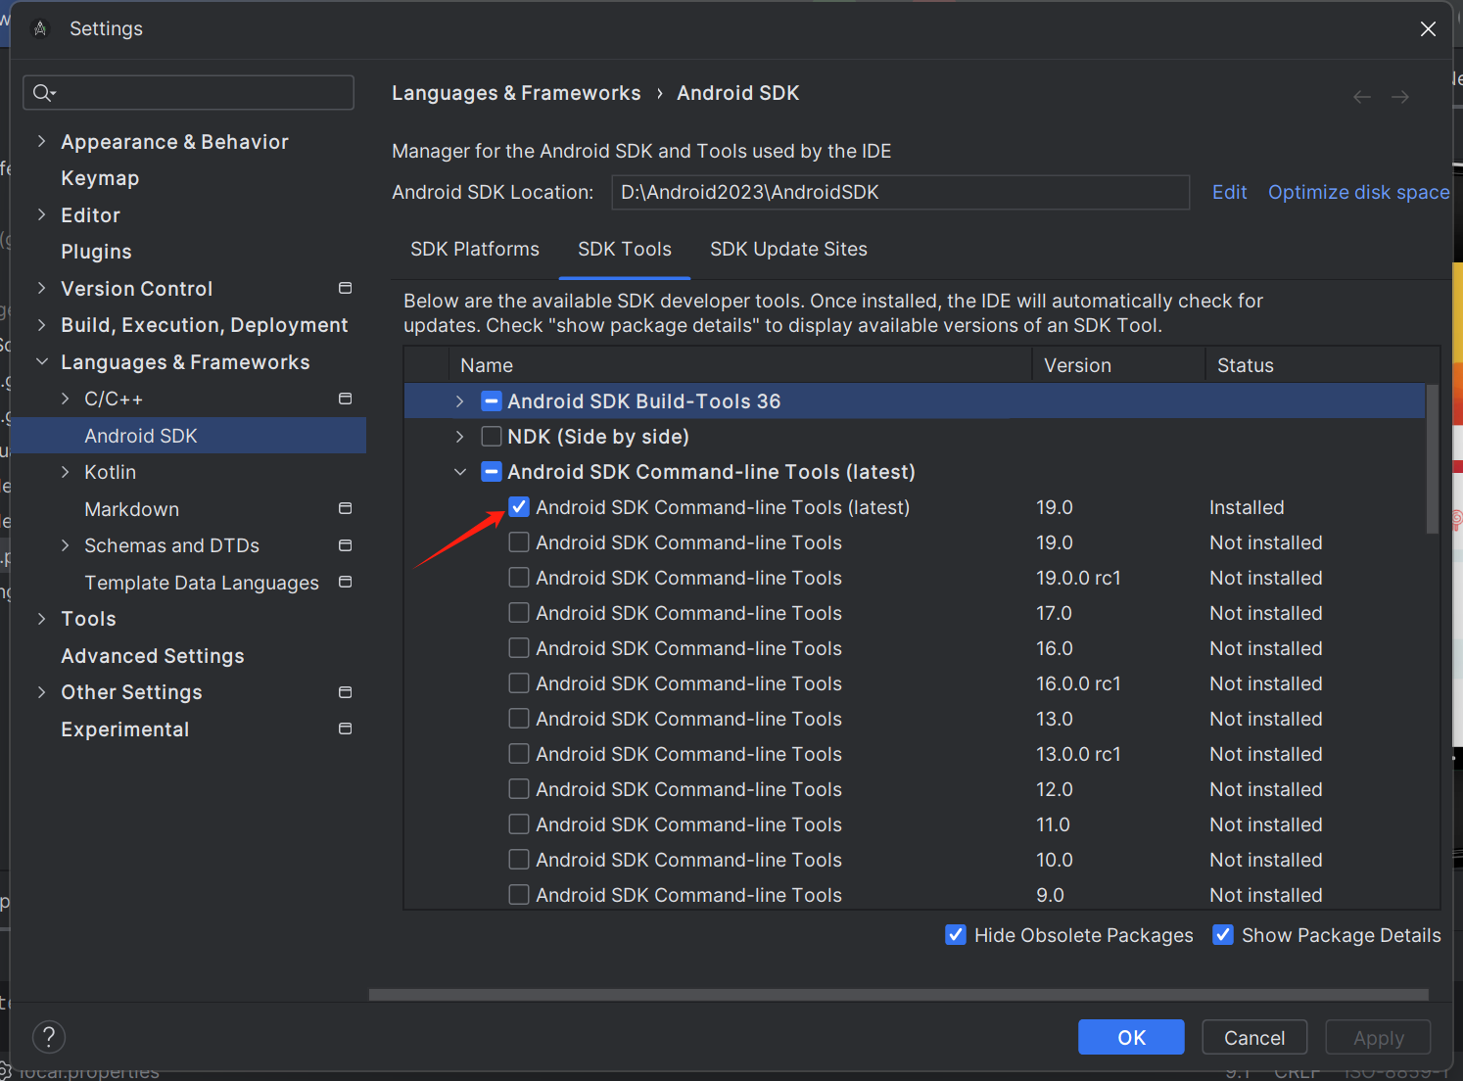Screen dimensions: 1463x1081
Task: Open Keymap settings page
Action: tap(100, 178)
